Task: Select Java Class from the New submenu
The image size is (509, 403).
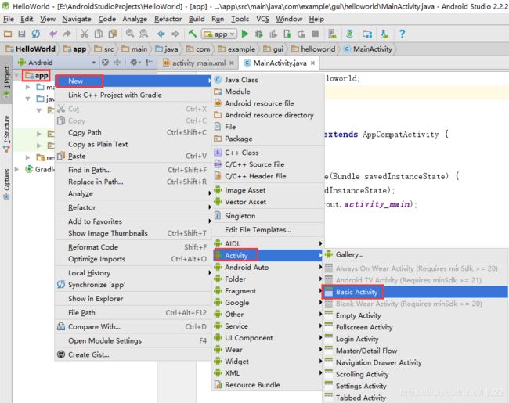Action: pos(268,80)
